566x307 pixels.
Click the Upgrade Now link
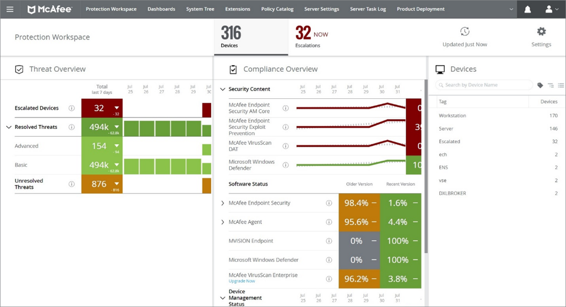[x=242, y=281]
